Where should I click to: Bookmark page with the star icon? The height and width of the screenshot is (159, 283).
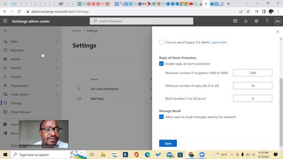248,11
